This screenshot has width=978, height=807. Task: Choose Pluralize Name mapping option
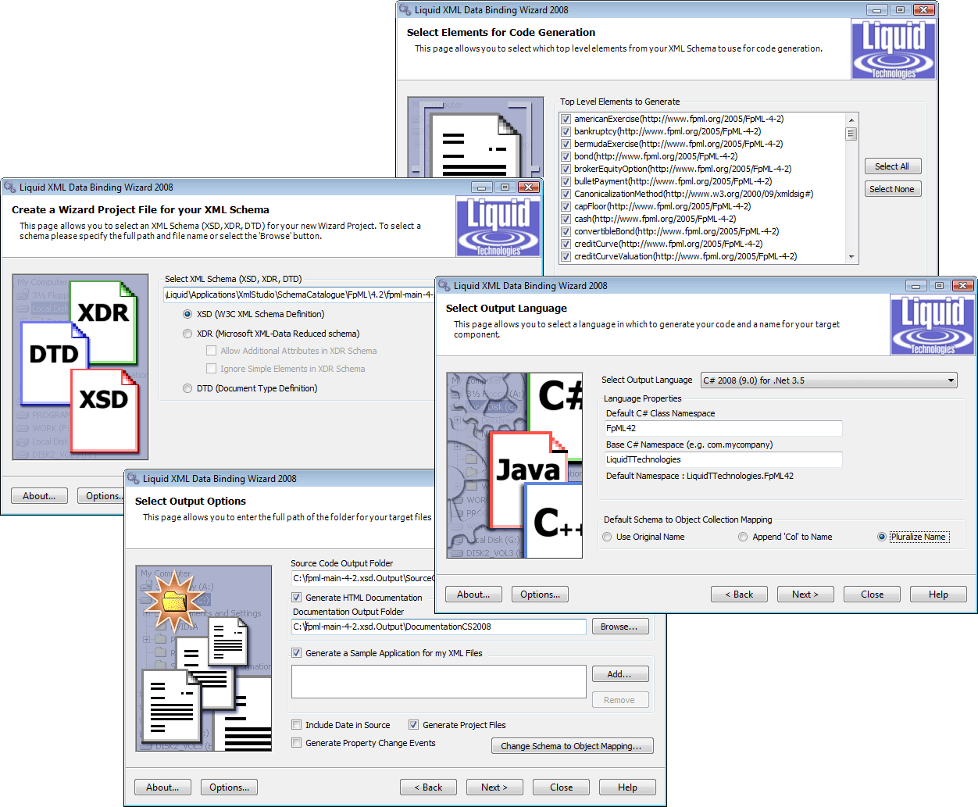tap(882, 537)
